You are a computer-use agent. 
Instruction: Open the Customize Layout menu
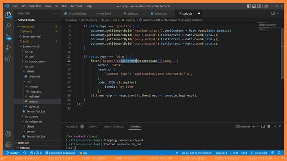coord(266,6)
